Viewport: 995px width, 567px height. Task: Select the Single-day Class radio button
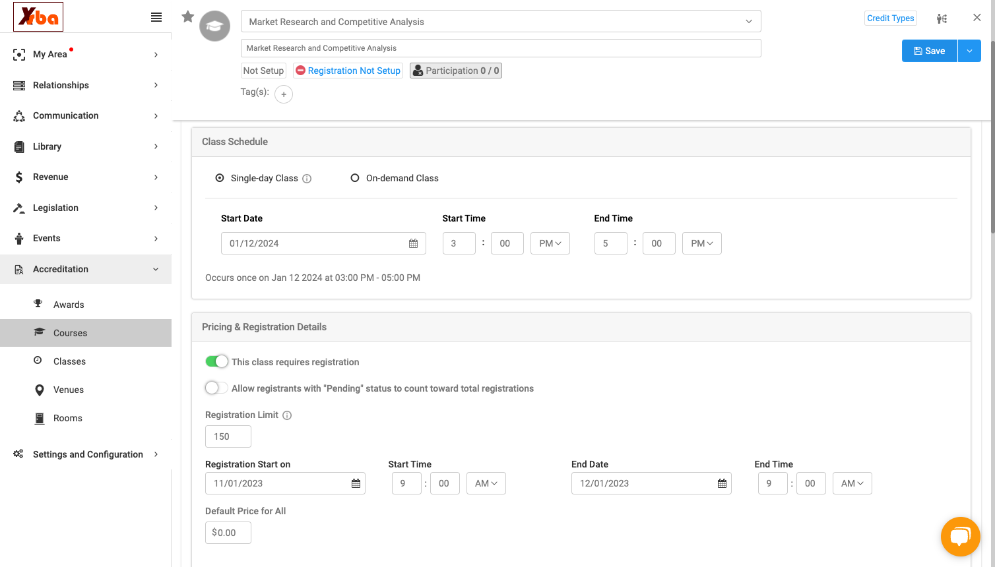pyautogui.click(x=220, y=178)
